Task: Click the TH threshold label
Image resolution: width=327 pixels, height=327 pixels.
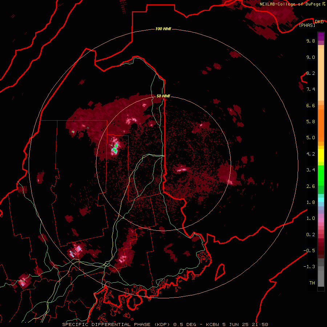Action: (x=312, y=283)
